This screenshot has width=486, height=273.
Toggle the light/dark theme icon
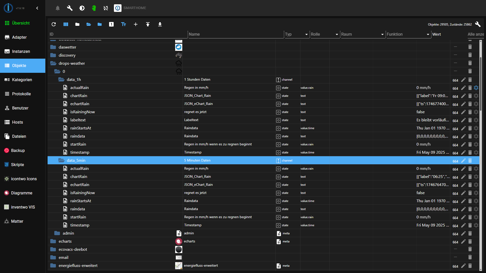82,8
